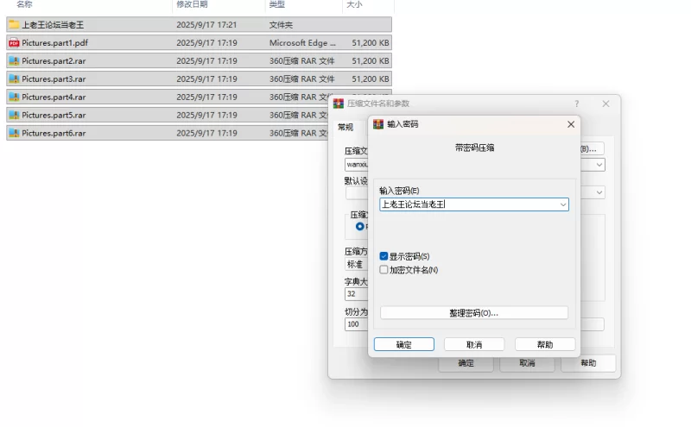Close the 输入密码 dialog
Image resolution: width=691 pixels, height=427 pixels.
571,124
